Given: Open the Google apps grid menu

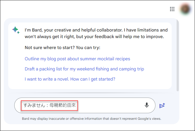Looking at the screenshot, I should point(172,9).
